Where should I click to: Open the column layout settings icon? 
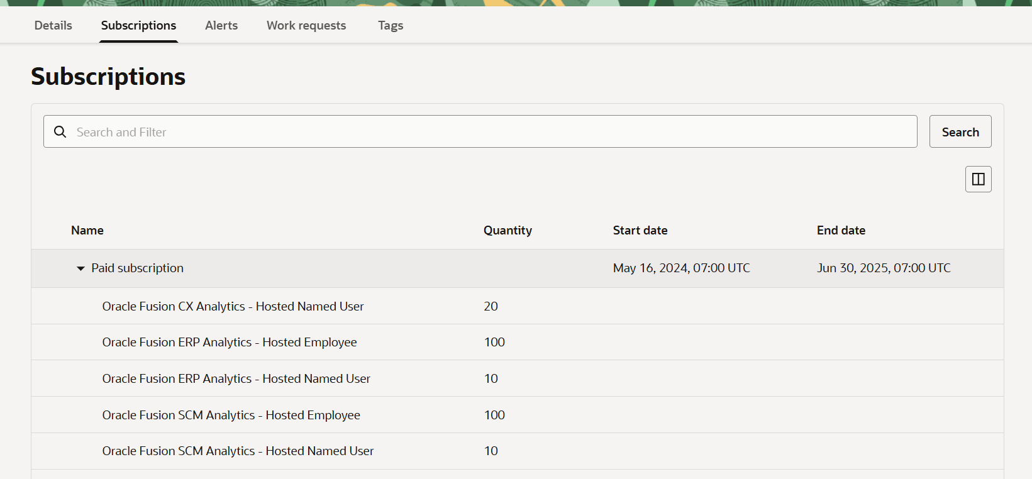point(979,179)
